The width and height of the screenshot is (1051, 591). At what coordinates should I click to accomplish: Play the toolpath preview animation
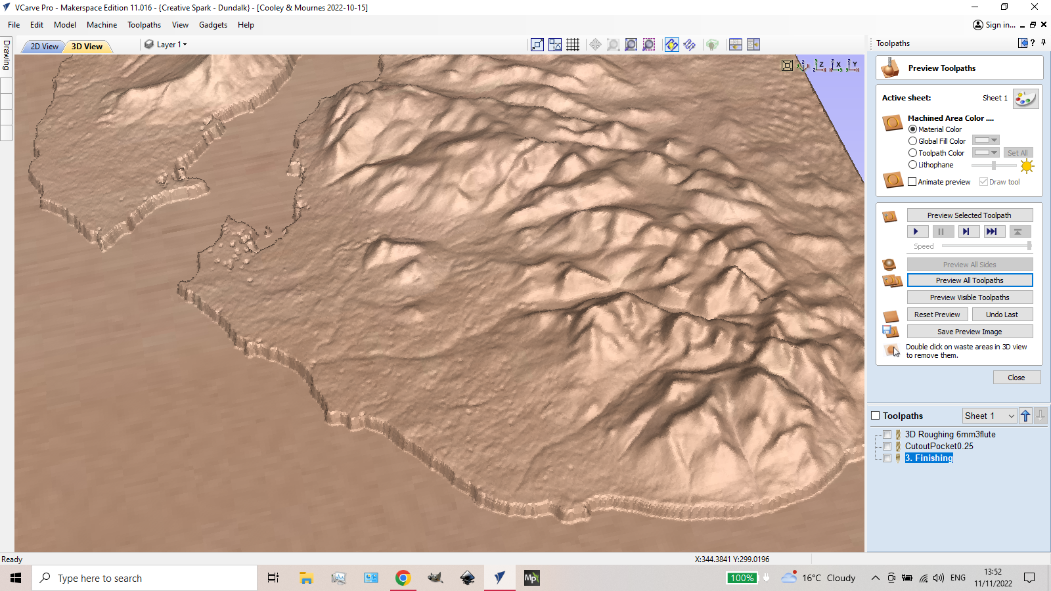click(x=917, y=231)
